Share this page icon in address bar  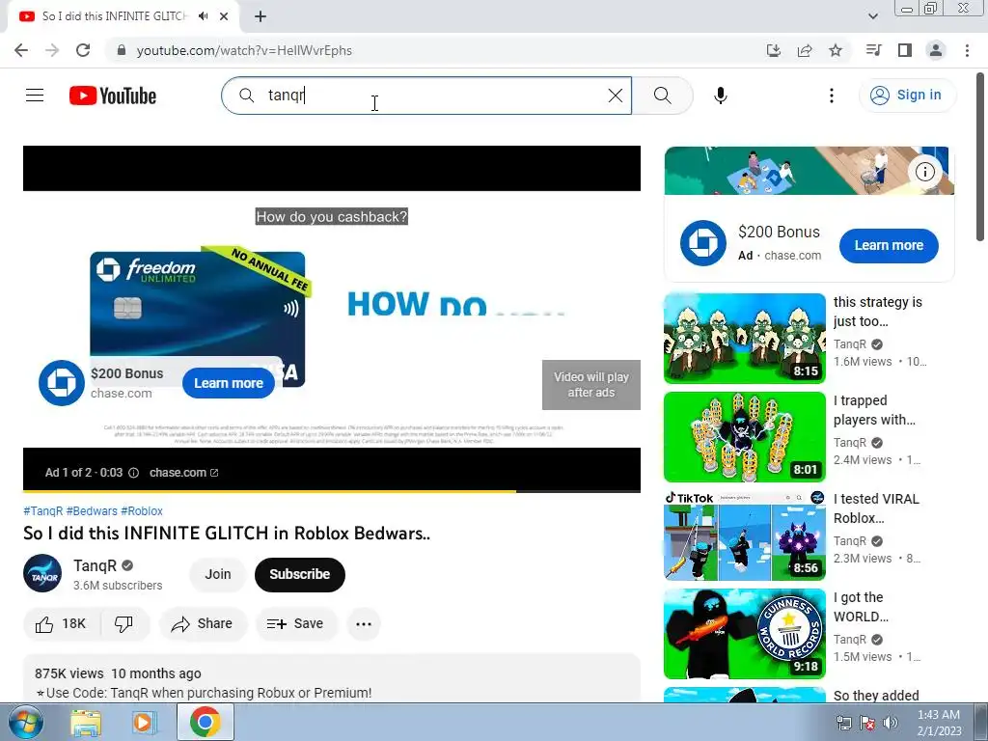click(x=804, y=50)
